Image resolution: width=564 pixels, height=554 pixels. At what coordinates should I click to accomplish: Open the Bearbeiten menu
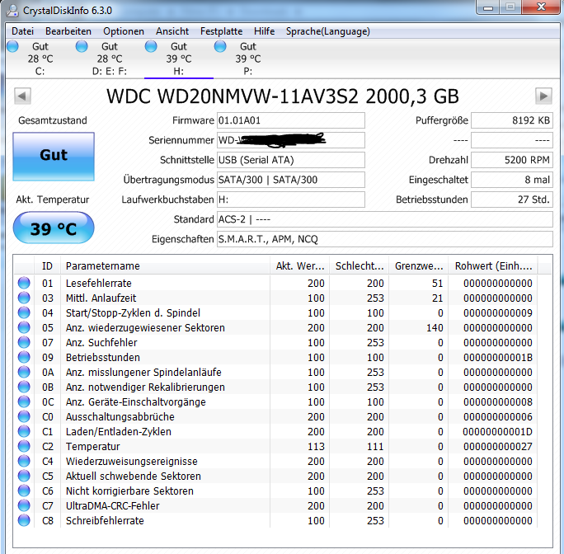(x=68, y=31)
